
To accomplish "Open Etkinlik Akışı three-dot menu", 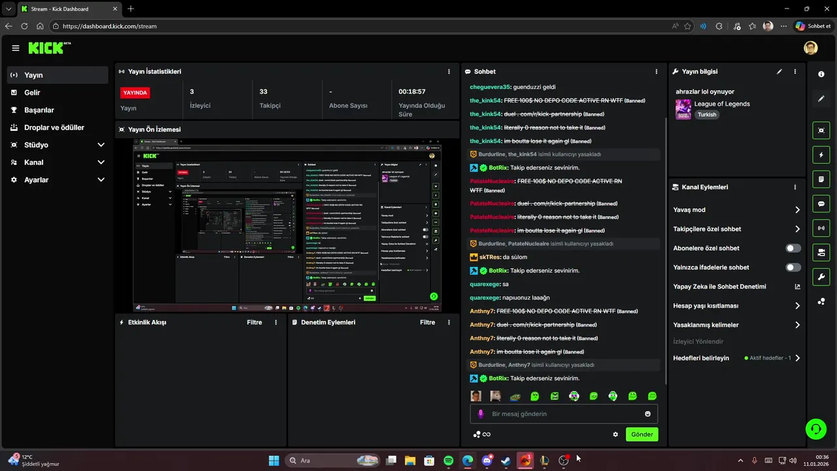I will (276, 323).
